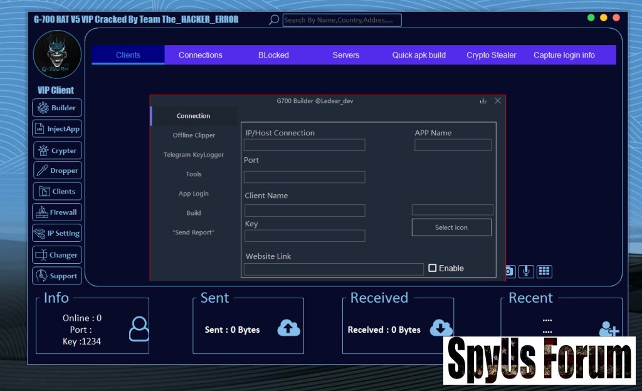Image resolution: width=642 pixels, height=391 pixels.
Task: Click the Firewall sidebar button
Action: [57, 212]
